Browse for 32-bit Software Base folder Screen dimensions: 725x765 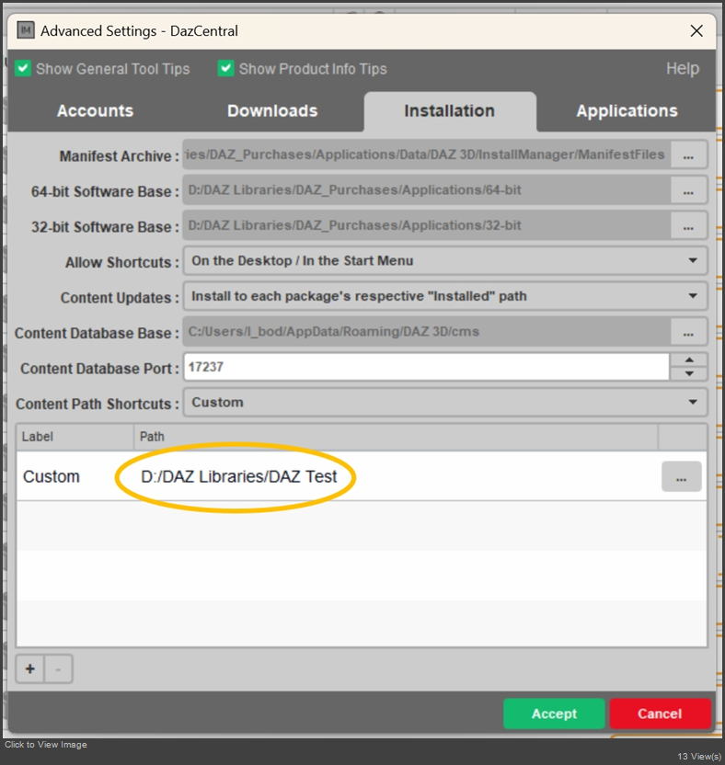pyautogui.click(x=688, y=226)
